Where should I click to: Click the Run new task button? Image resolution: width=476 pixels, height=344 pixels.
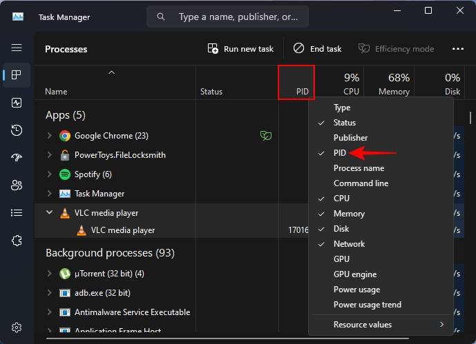tap(240, 49)
